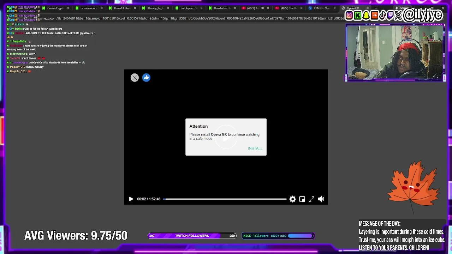452x254 pixels.
Task: Click the video time 00:02 / 1:52:46
Action: (x=149, y=199)
